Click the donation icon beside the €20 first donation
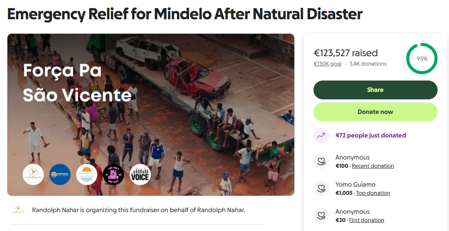Image resolution: width=449 pixels, height=231 pixels. 321,216
